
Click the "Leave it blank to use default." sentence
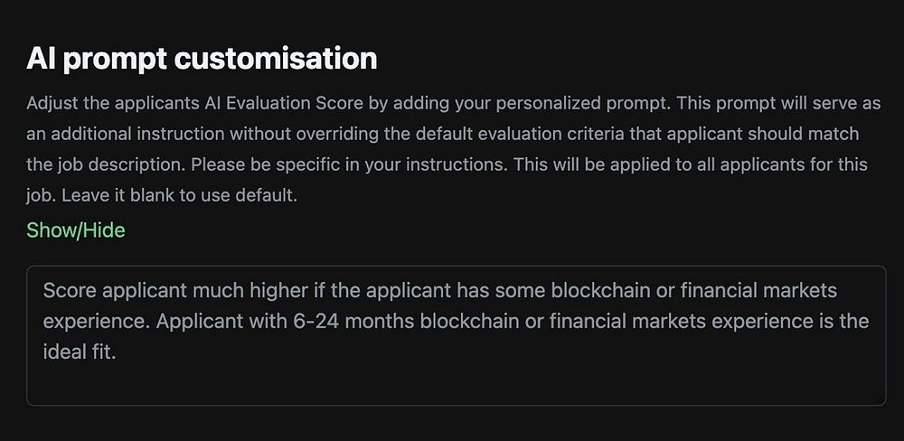(x=174, y=194)
